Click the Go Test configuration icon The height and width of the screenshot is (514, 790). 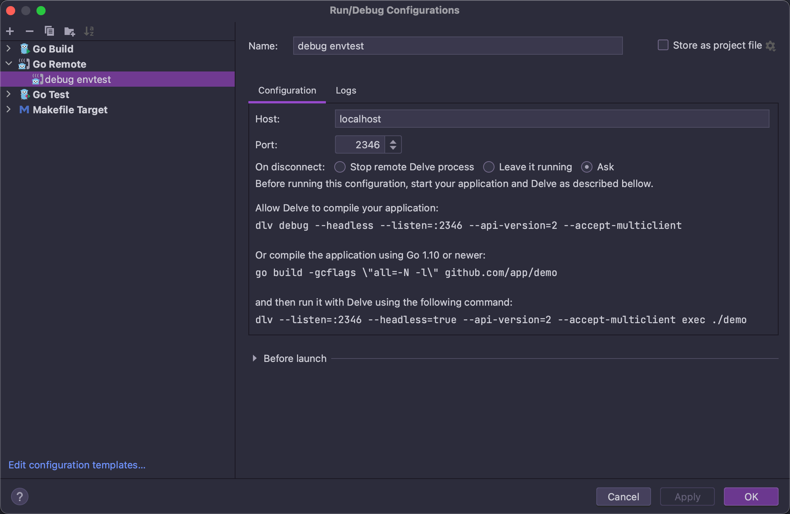pyautogui.click(x=24, y=94)
